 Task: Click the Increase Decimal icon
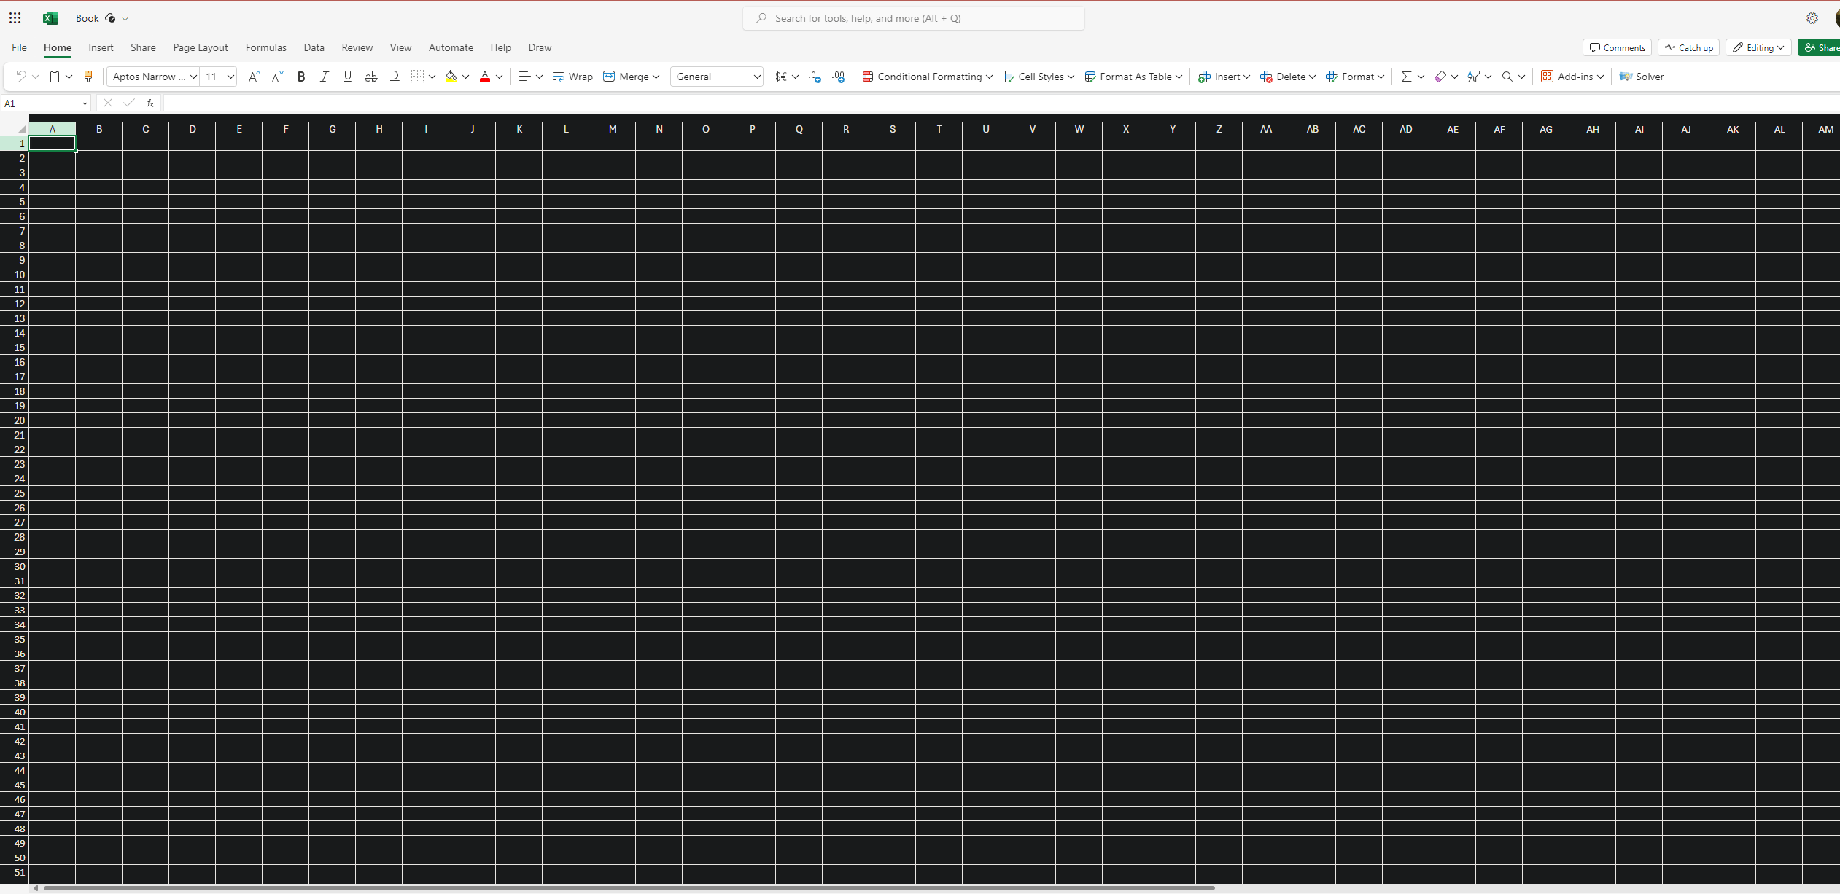point(815,77)
